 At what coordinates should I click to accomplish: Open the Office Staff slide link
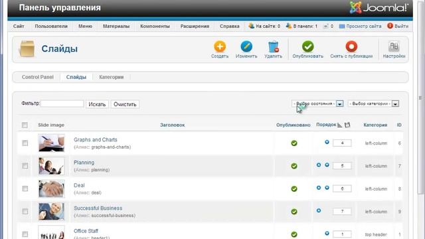(x=86, y=231)
